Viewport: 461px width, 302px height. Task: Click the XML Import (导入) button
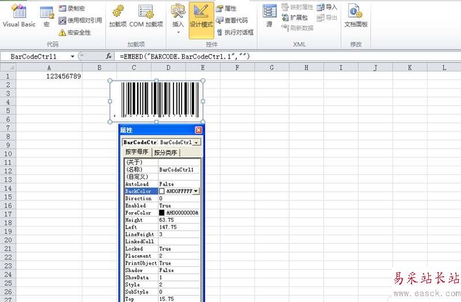point(327,7)
